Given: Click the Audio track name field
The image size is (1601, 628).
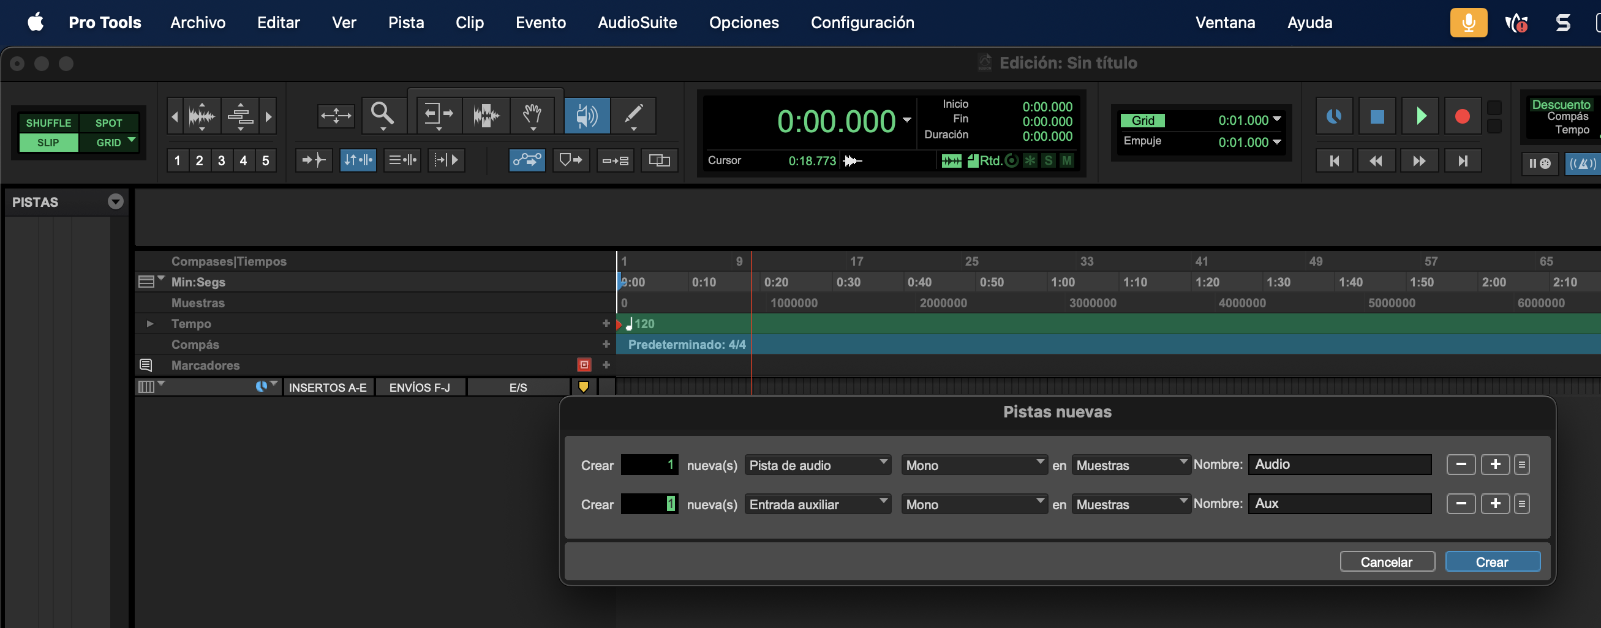Looking at the screenshot, I should tap(1339, 464).
